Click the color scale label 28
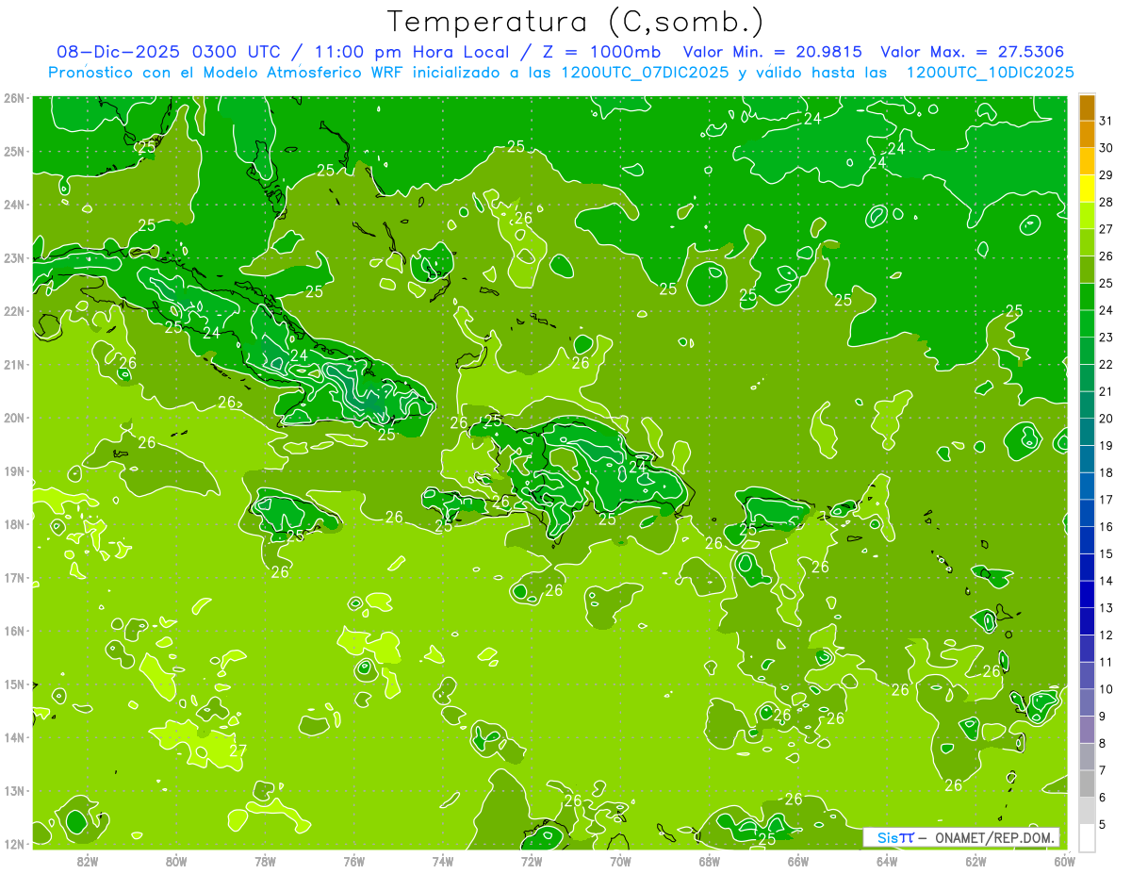The width and height of the screenshot is (1131, 874). pyautogui.click(x=1106, y=201)
